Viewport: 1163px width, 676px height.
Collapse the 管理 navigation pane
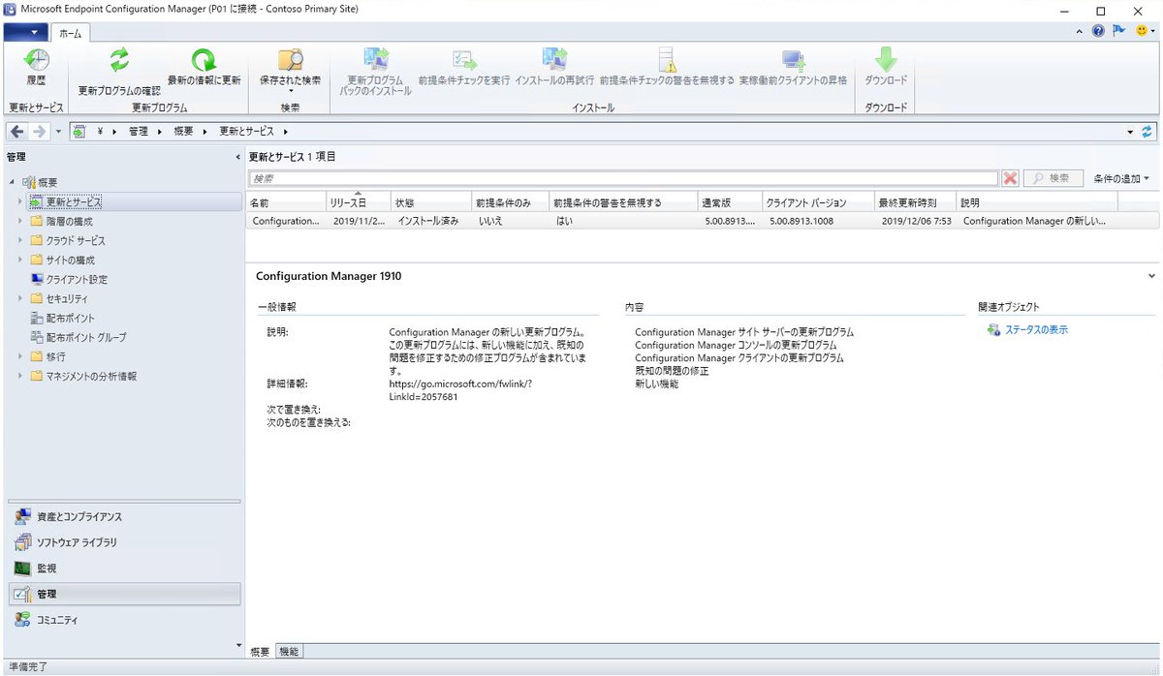pos(237,157)
